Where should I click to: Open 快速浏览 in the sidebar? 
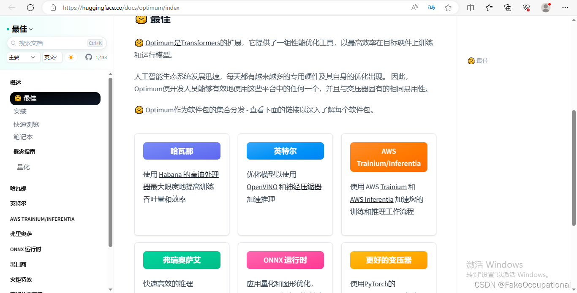click(x=26, y=125)
